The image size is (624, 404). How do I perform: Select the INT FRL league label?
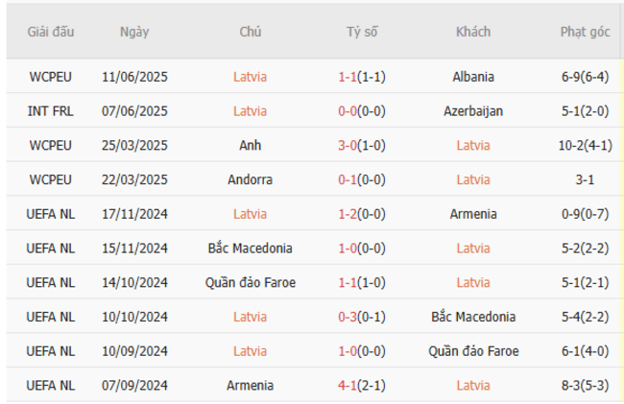(x=51, y=110)
